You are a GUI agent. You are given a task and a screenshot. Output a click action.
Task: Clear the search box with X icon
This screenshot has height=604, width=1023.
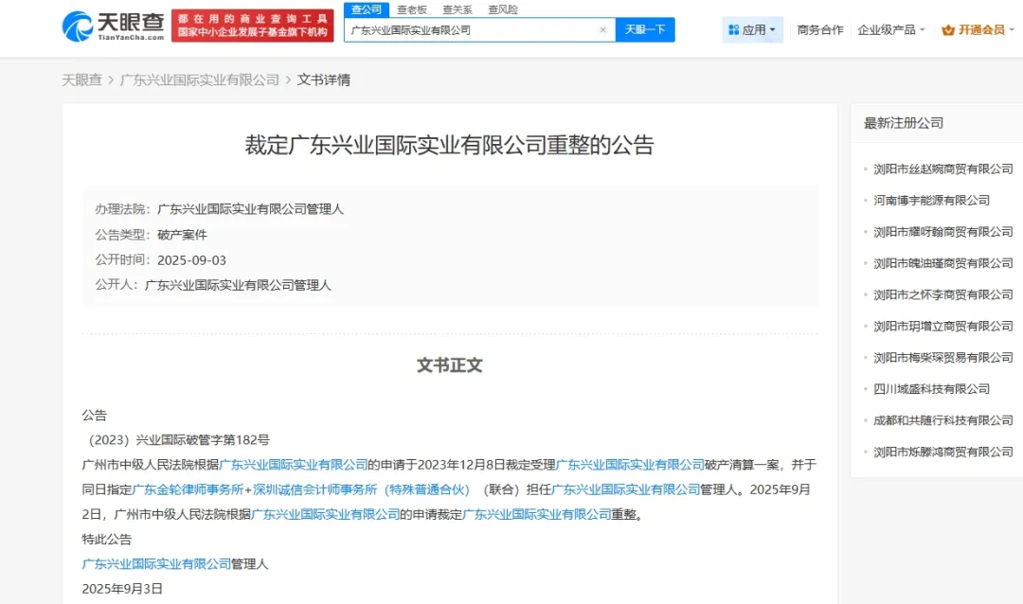(x=602, y=29)
